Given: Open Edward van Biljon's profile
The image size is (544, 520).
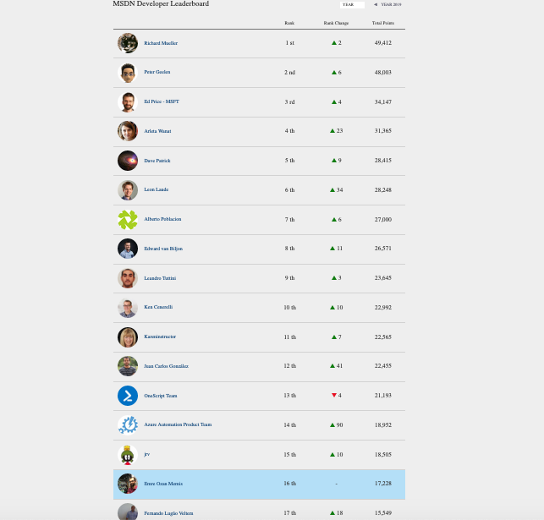Looking at the screenshot, I should (163, 249).
